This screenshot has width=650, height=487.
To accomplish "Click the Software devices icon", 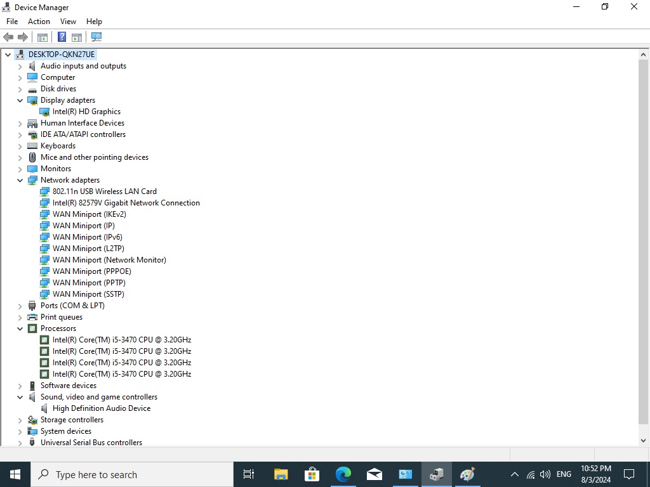I will [32, 386].
